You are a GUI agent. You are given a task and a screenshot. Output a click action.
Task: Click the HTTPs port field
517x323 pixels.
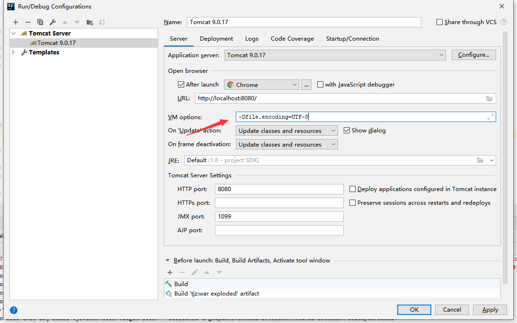pos(279,203)
